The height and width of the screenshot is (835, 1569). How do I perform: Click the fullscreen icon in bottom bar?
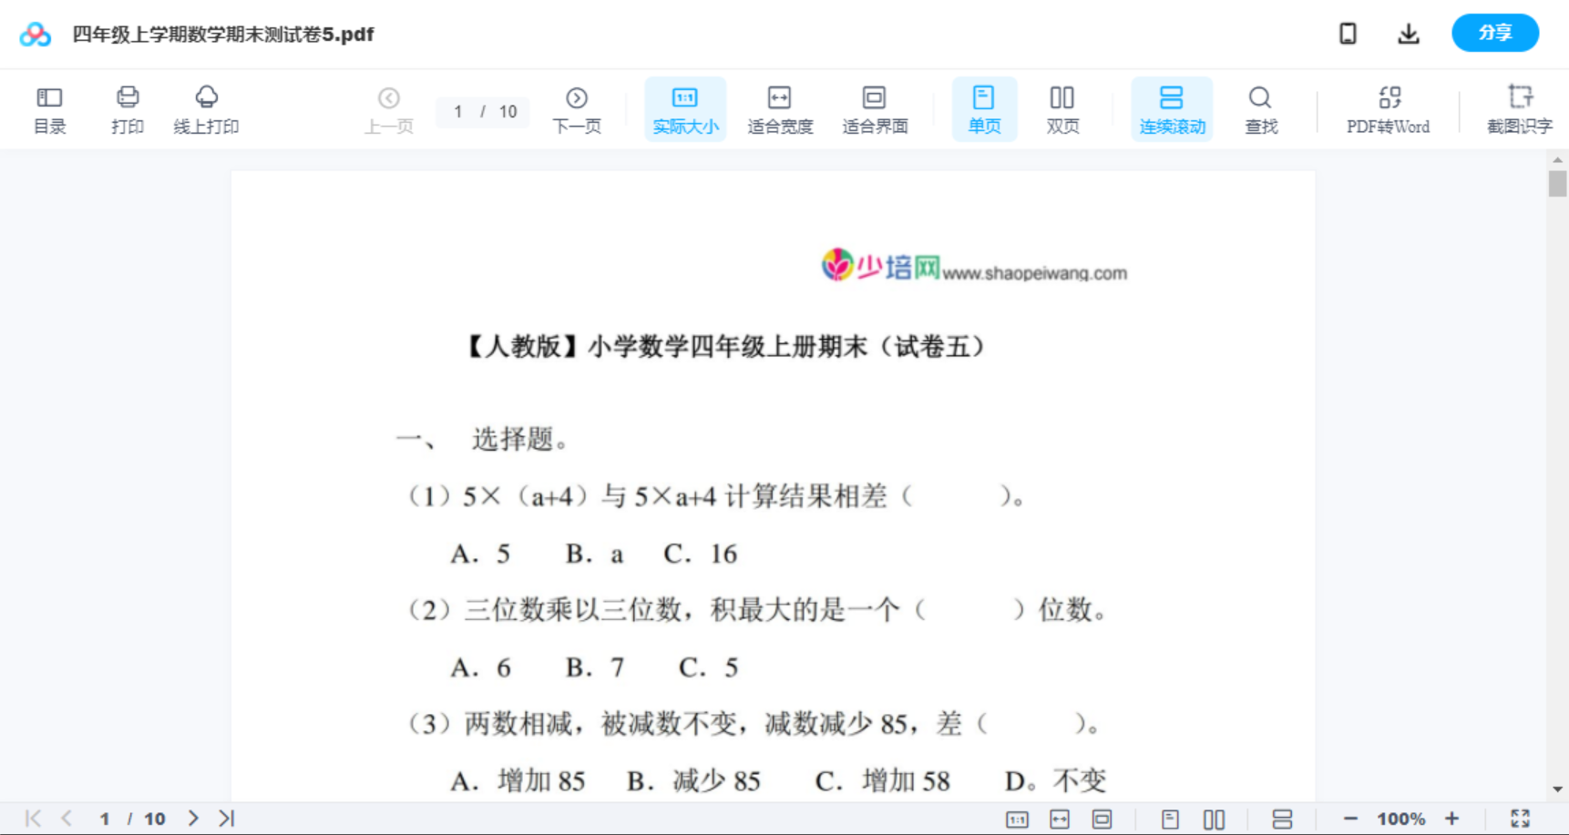1520,818
